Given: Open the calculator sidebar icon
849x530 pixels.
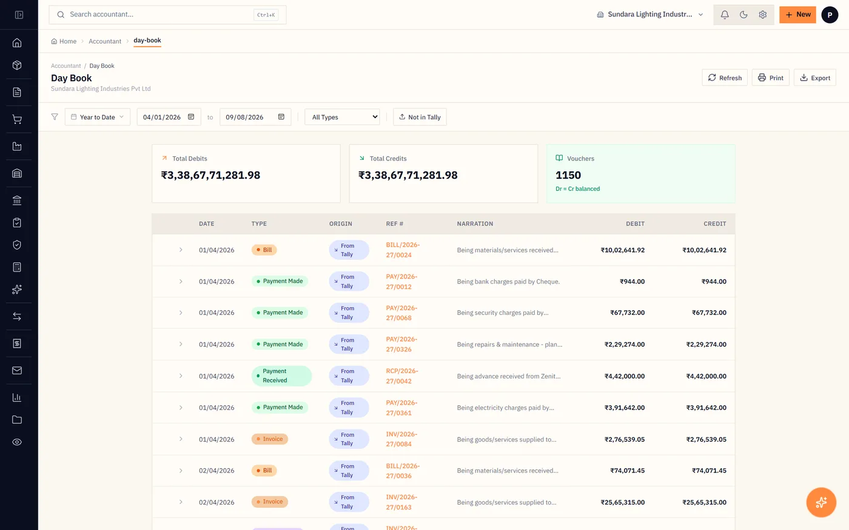Looking at the screenshot, I should 17,267.
